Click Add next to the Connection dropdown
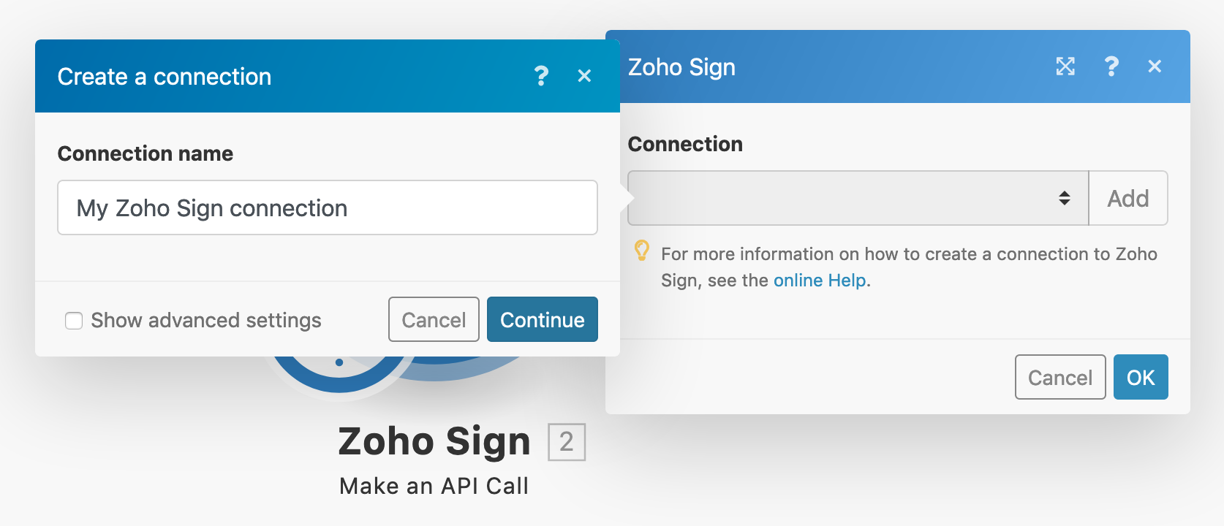Viewport: 1224px width, 526px height. [x=1128, y=198]
